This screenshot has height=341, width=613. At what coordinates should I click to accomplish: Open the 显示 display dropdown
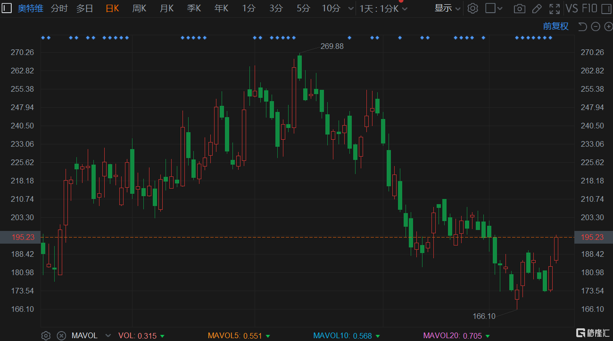(447, 8)
